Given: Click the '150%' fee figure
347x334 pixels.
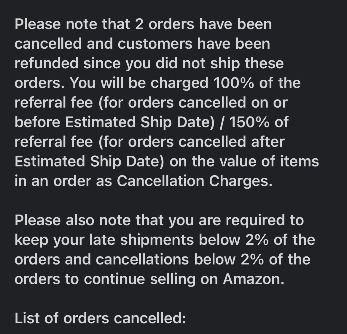Looking at the screenshot, I should click(x=249, y=122).
